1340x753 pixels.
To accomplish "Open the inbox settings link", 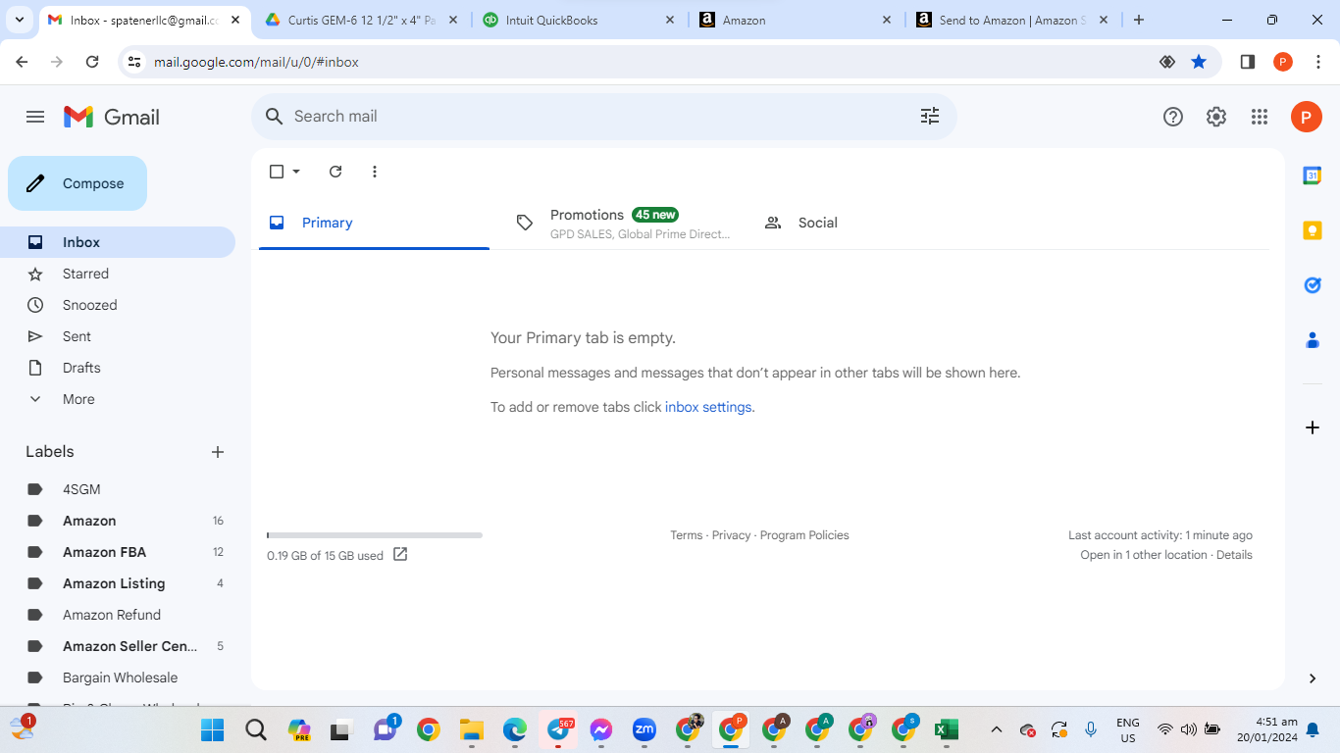I will point(708,407).
